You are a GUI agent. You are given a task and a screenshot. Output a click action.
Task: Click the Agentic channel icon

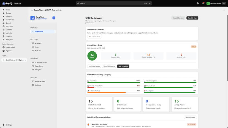[x=4, y=51]
